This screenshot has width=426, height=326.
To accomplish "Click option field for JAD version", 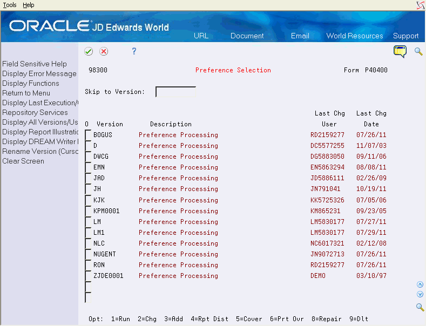I will 88,178.
